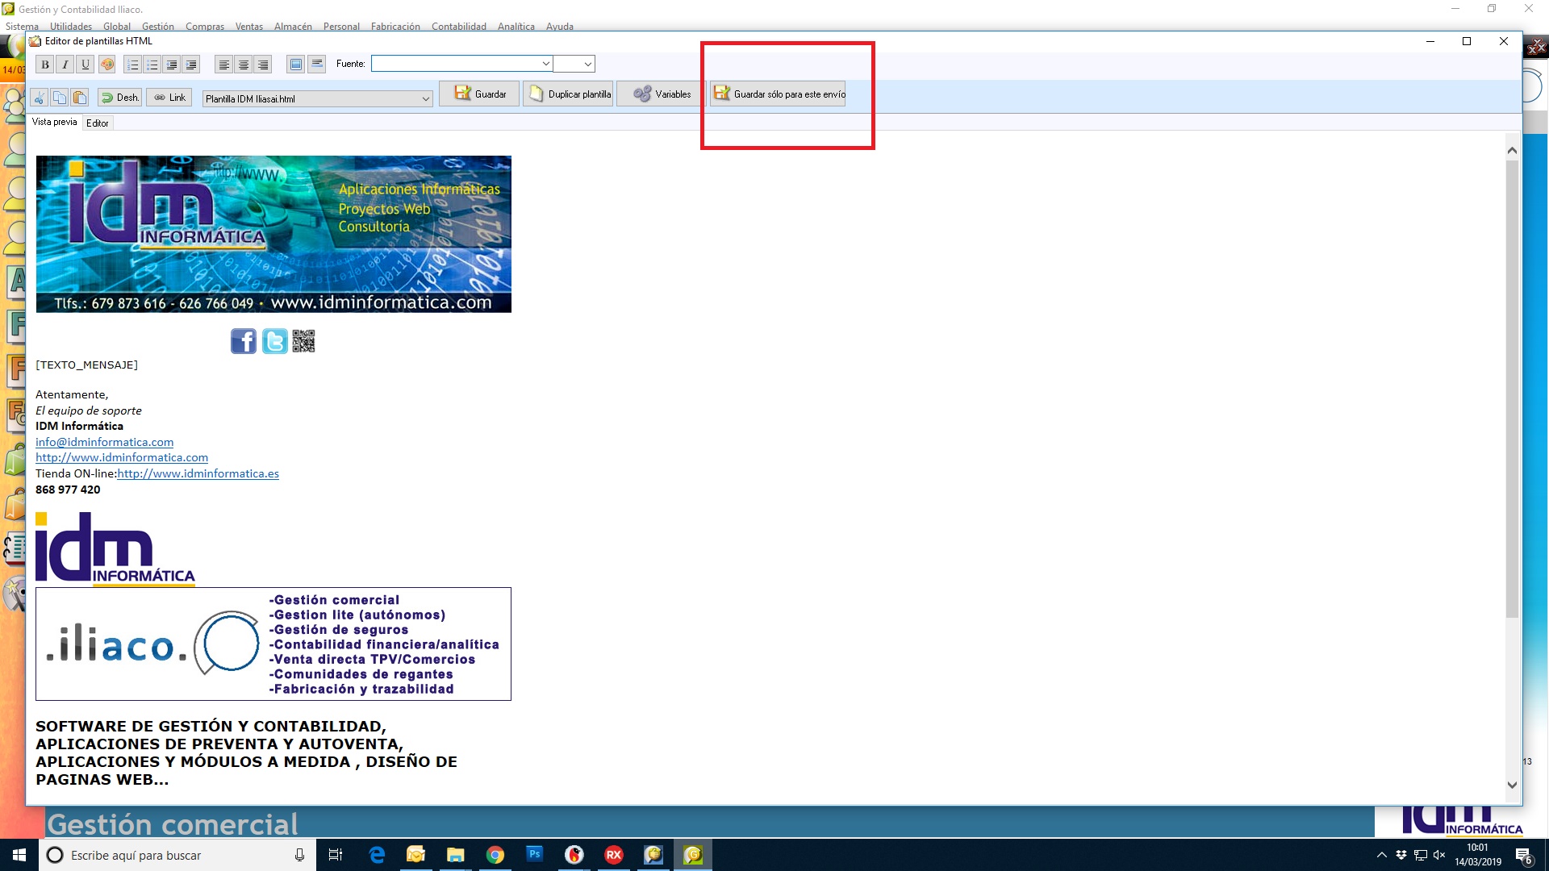
Task: Insert a bulleted list
Action: tap(152, 65)
